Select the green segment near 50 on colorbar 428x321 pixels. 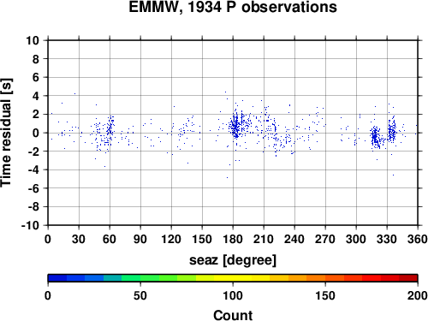tap(150, 278)
